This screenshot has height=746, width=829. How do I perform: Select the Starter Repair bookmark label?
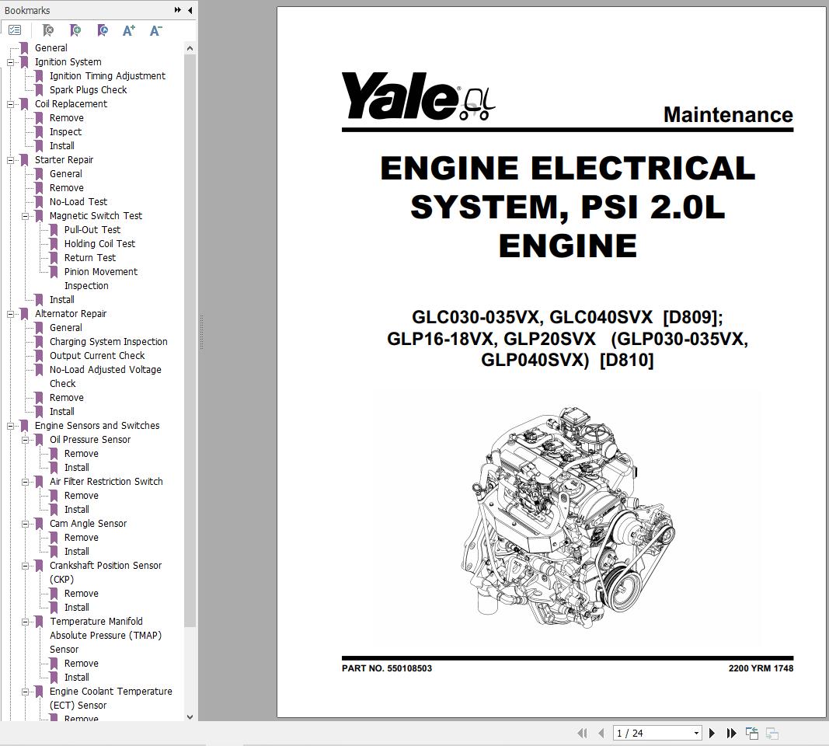click(64, 160)
